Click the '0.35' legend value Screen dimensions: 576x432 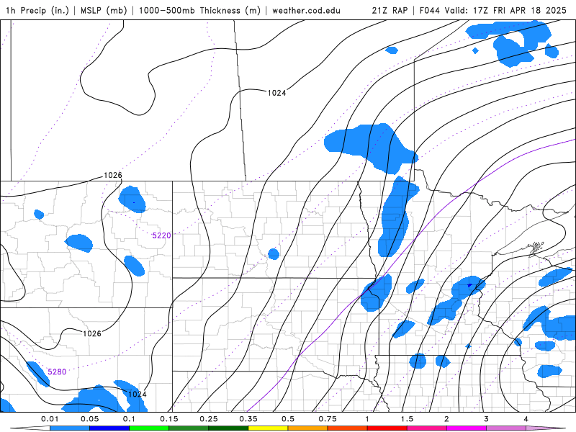pos(248,419)
